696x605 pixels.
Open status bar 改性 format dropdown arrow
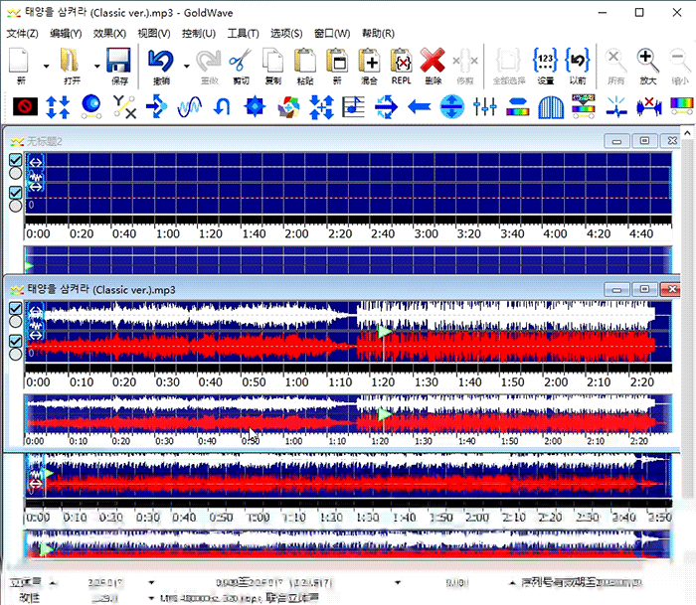point(151,598)
